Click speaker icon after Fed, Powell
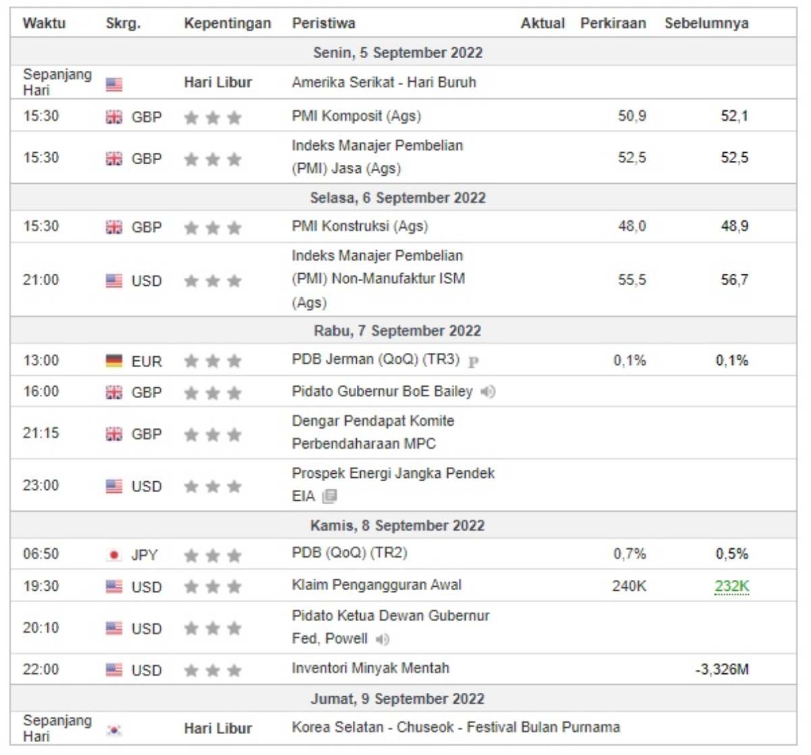This screenshot has width=811, height=755. [x=383, y=639]
